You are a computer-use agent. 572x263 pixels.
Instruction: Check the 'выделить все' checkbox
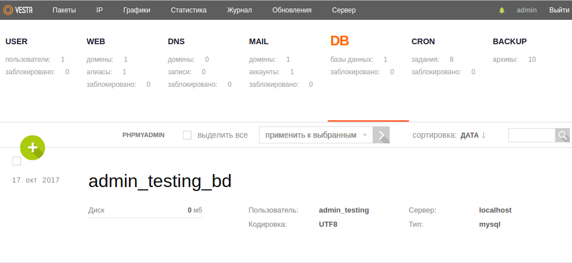187,135
